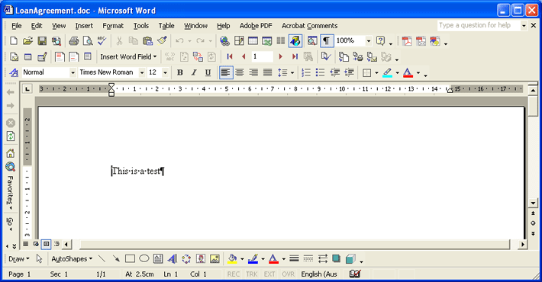Apply red Font Color on Formatting toolbar
Image resolution: width=542 pixels, height=282 pixels.
408,72
